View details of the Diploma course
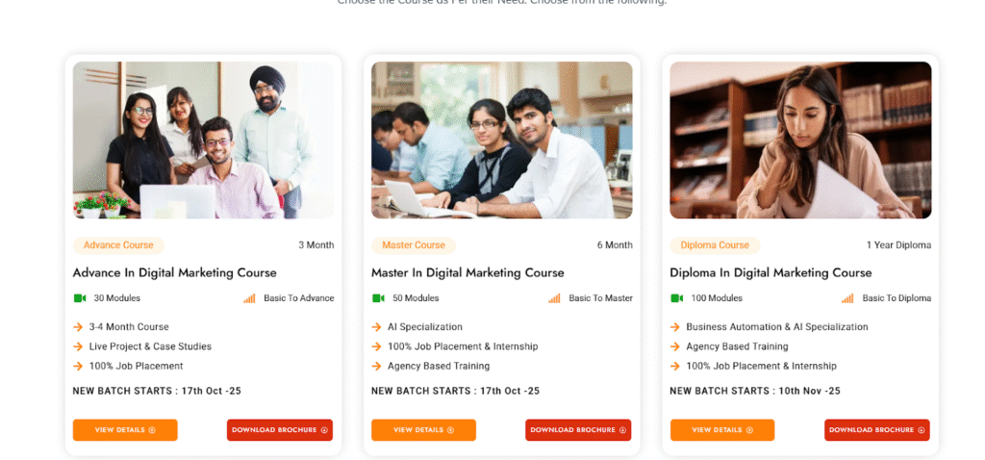985x460 pixels. coord(722,430)
